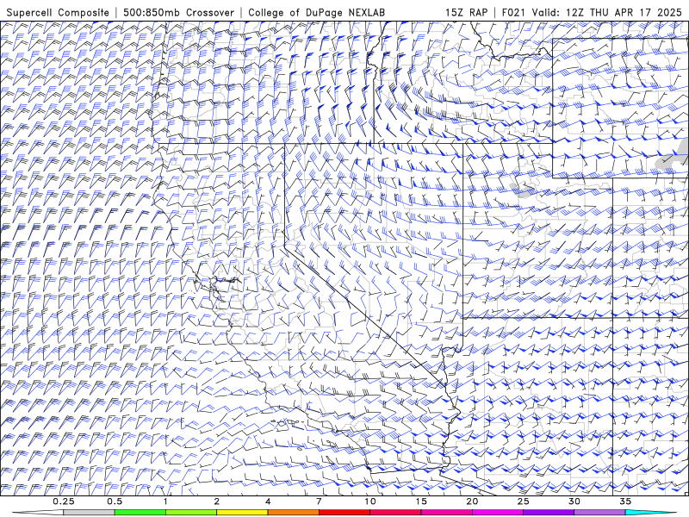Click the red legend swatch between 7 and 10
This screenshot has width=689, height=517.
(x=344, y=513)
